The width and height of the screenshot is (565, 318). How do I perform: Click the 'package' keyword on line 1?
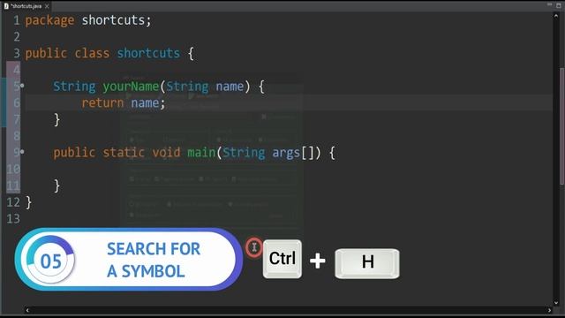[49, 20]
